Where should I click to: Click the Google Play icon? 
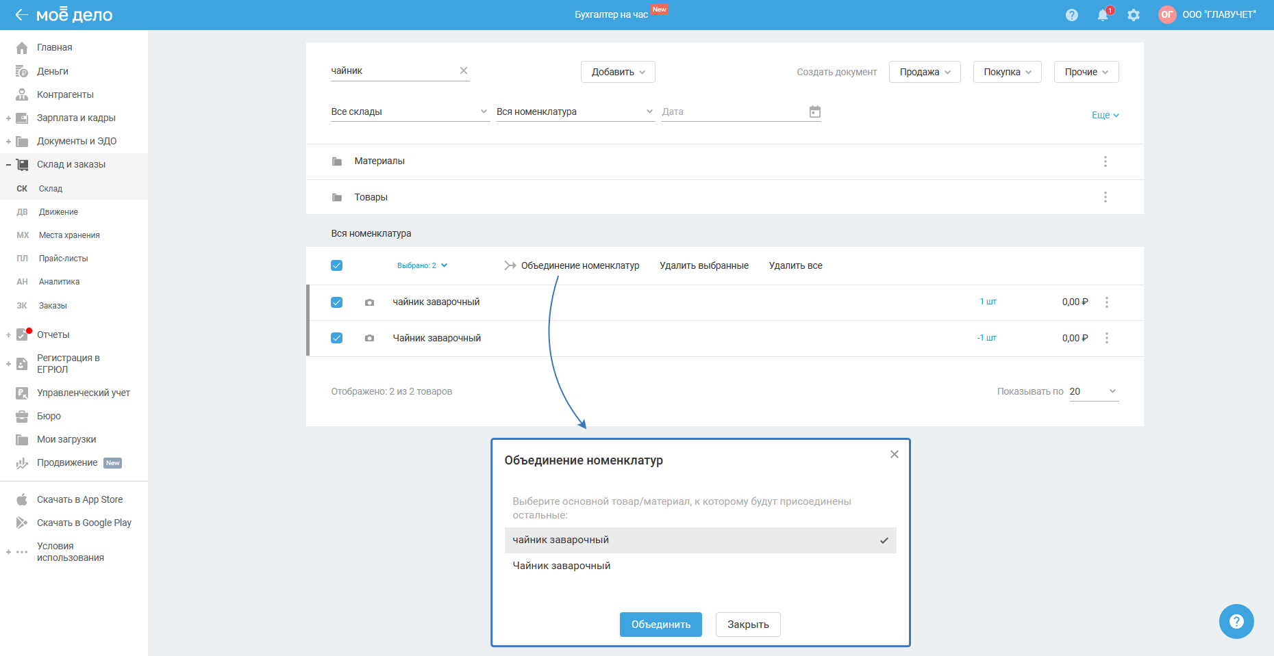pos(22,523)
